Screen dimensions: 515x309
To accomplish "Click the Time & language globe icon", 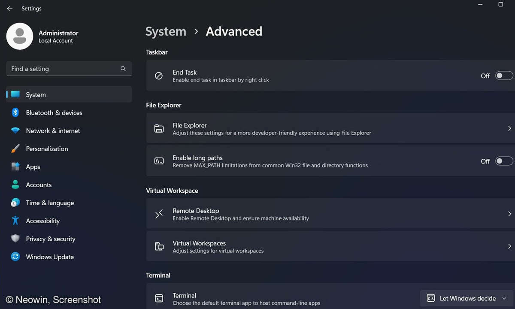I will pyautogui.click(x=15, y=203).
